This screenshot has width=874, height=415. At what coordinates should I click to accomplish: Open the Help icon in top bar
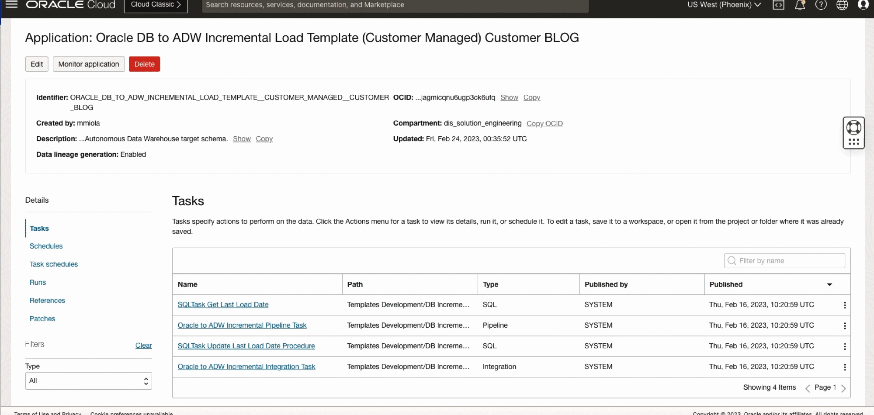point(821,5)
